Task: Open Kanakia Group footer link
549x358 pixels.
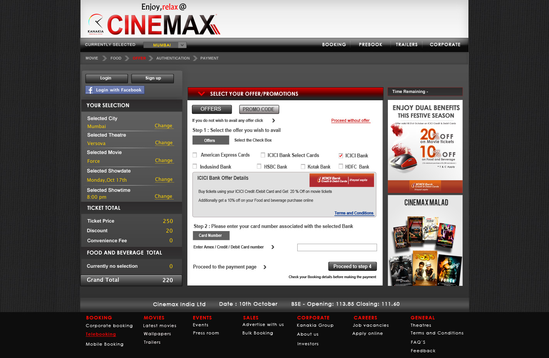Action: 315,325
